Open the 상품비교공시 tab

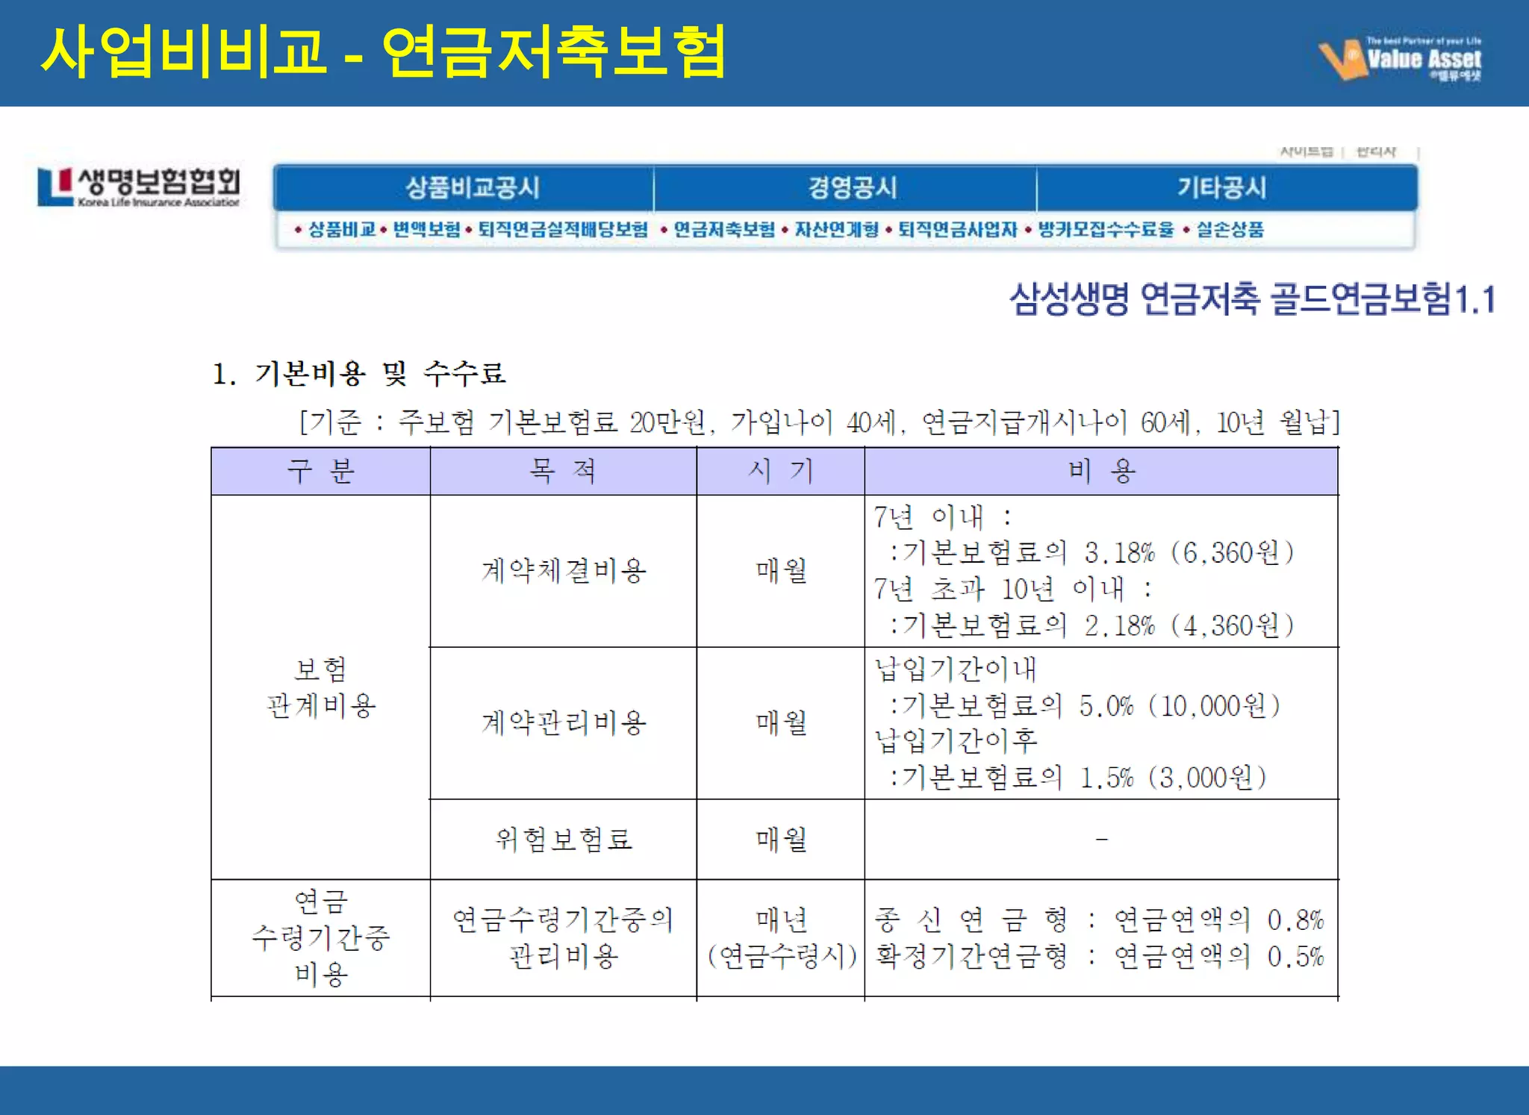(472, 187)
